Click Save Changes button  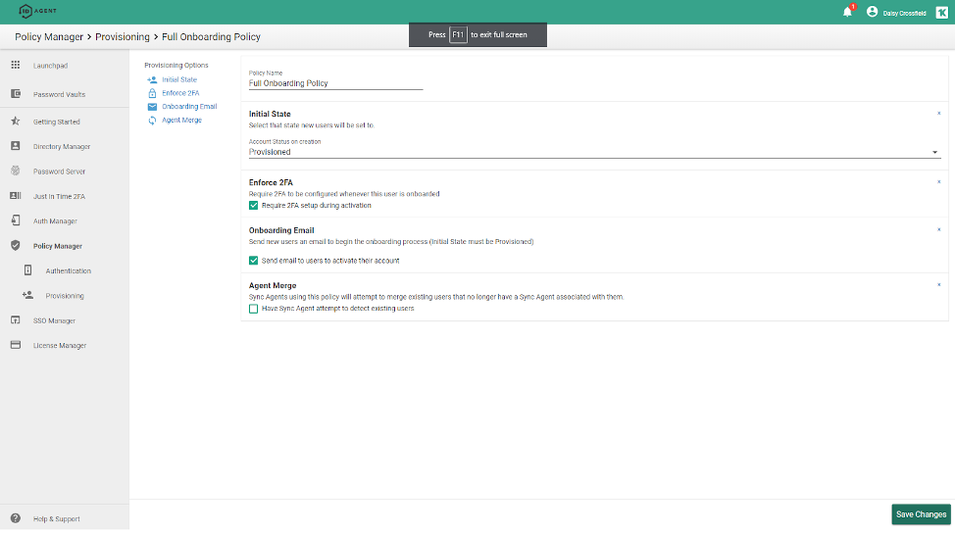point(921,514)
